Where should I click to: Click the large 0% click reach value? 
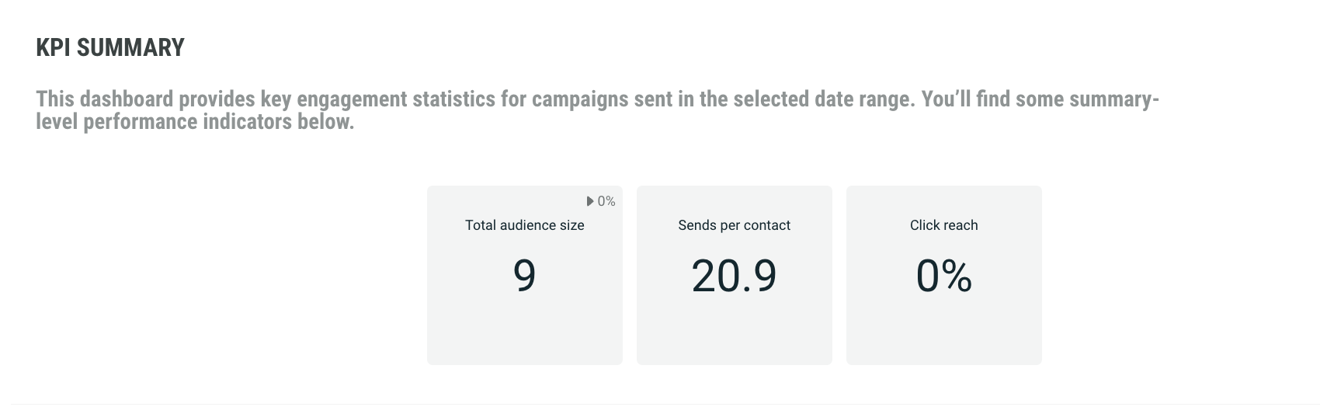pos(943,275)
